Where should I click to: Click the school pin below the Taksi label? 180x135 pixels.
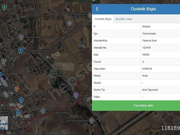click(69, 23)
